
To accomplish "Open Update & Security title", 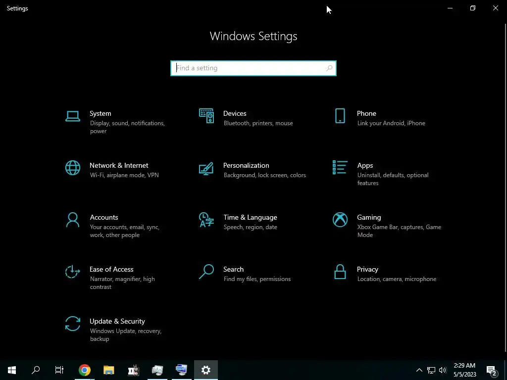I will point(117,321).
